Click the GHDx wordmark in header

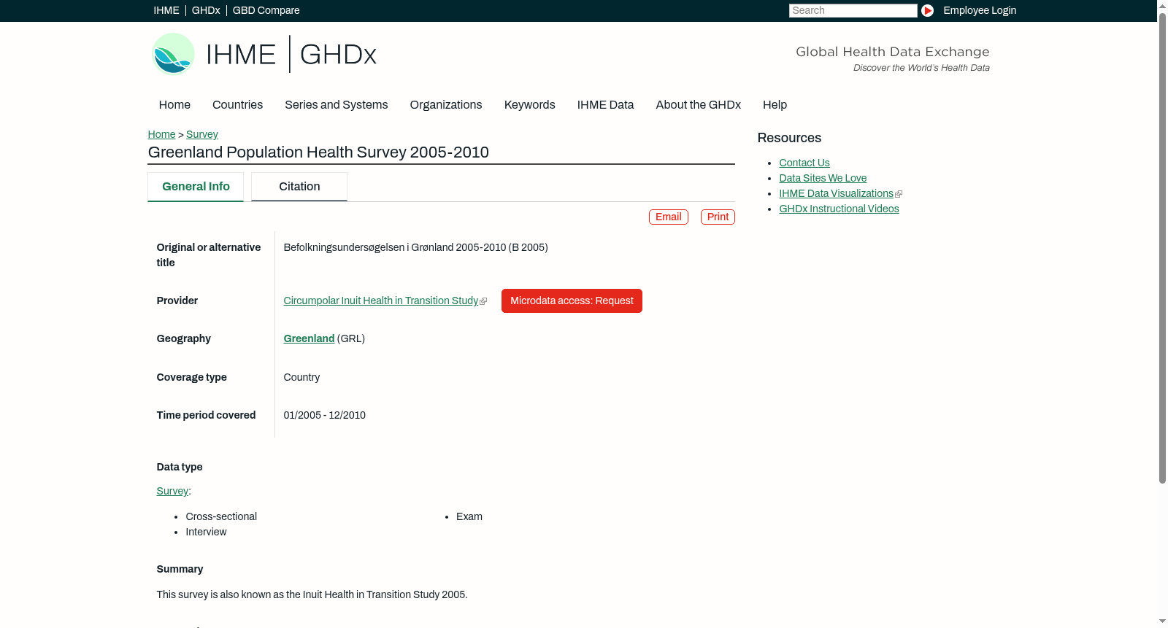pyautogui.click(x=338, y=55)
